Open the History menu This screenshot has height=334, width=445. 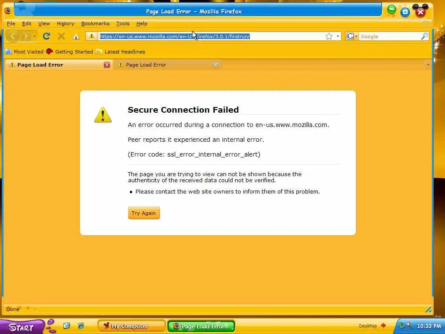[x=66, y=23]
